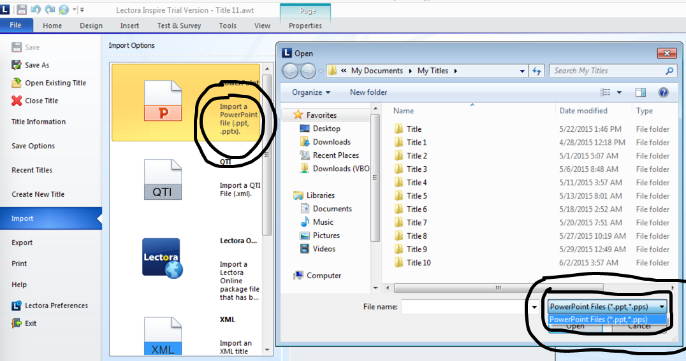Open the View ribbon tab
Viewport: 686px width, 361px height.
[x=262, y=25]
